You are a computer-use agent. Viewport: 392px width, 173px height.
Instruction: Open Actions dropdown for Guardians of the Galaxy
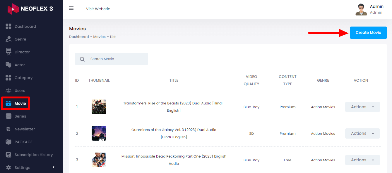pyautogui.click(x=362, y=133)
